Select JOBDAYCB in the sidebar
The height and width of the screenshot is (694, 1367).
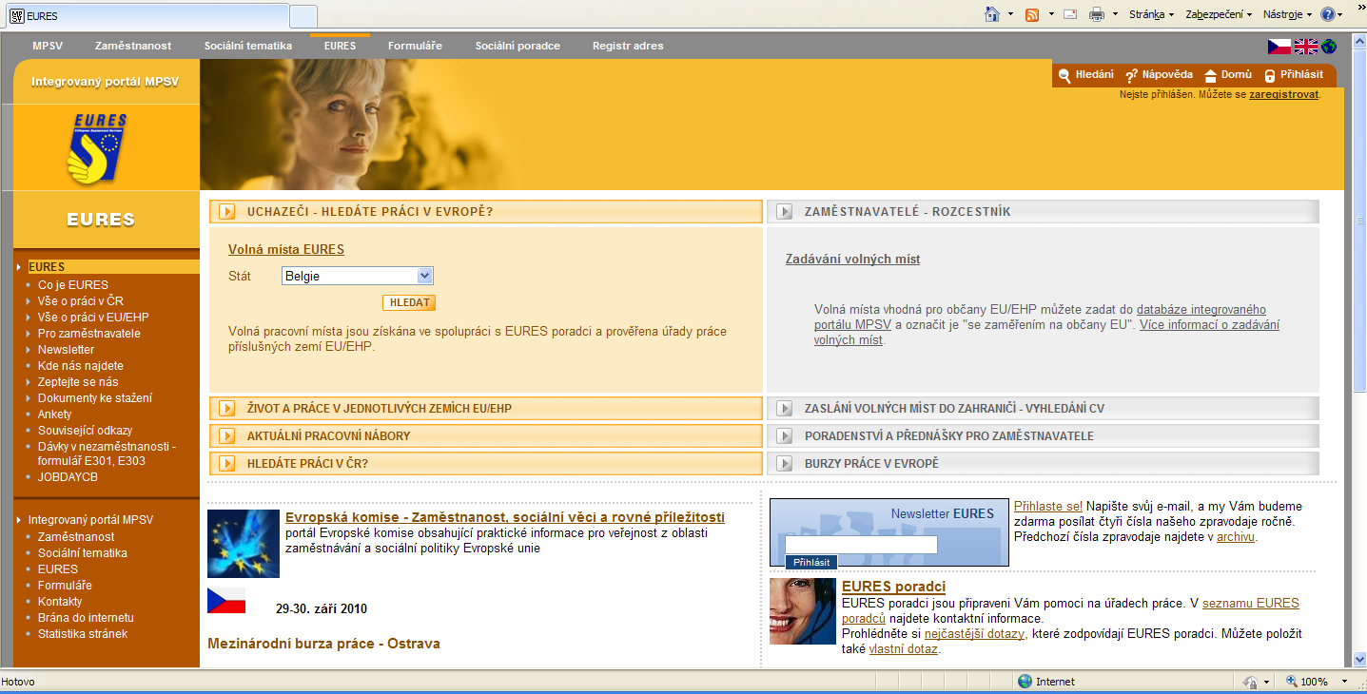[68, 477]
